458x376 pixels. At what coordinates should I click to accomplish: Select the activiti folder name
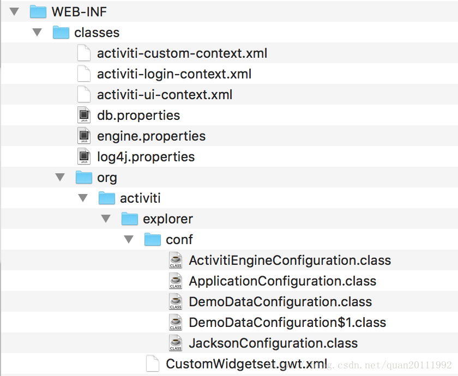[140, 198]
